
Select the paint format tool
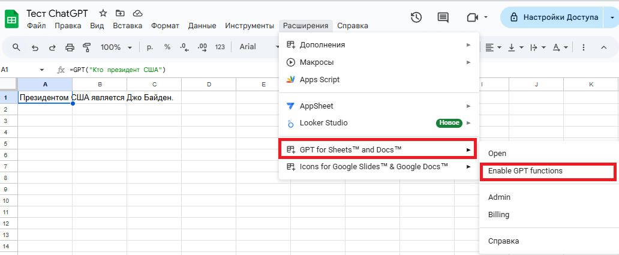coord(87,47)
